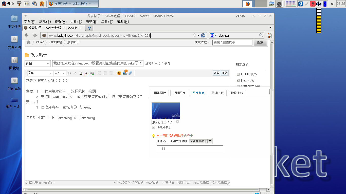This screenshot has height=194, width=346.
Task: Open the 书签(B) menu
Action: (92, 22)
